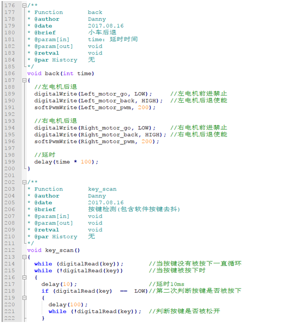Click comment '//右电机前进禁止'
The height and width of the screenshot is (323, 286).
199,128
